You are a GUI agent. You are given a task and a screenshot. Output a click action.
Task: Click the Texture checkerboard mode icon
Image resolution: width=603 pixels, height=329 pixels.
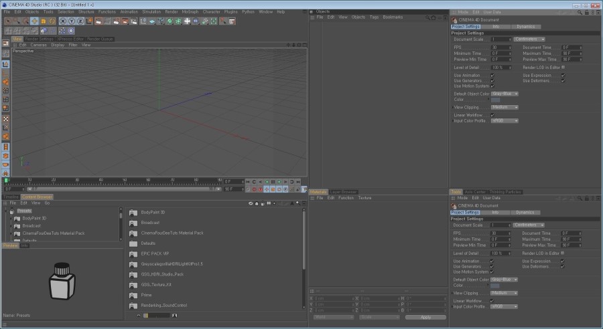click(x=6, y=118)
